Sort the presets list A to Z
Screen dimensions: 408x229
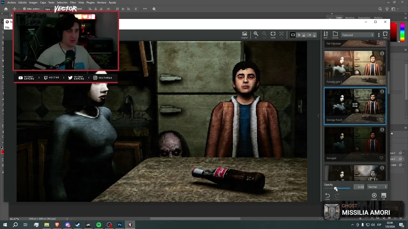pyautogui.click(x=325, y=35)
